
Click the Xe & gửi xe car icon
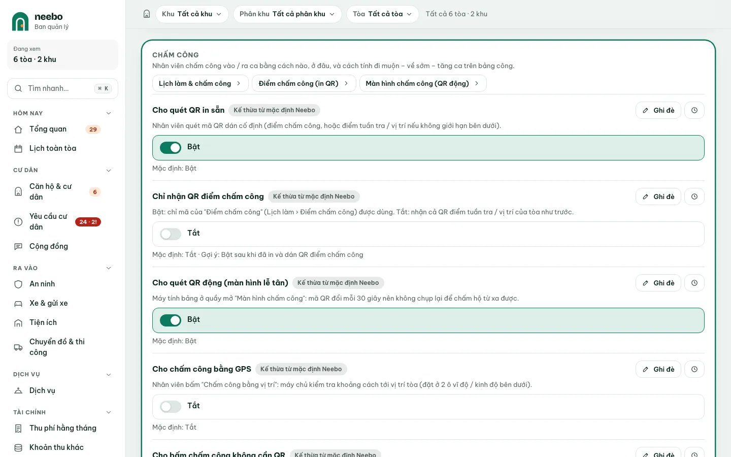(x=18, y=304)
